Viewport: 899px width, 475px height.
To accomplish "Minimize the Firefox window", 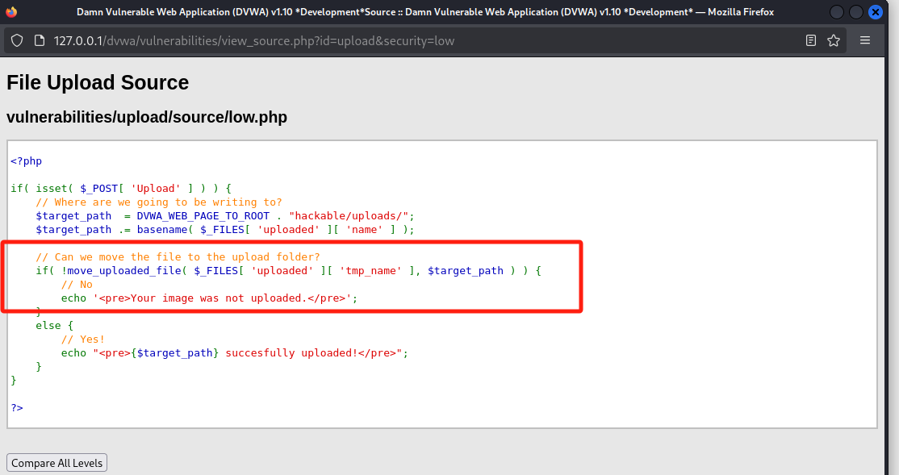I will 837,11.
